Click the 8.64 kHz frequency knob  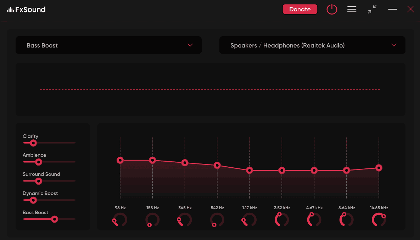click(347, 220)
